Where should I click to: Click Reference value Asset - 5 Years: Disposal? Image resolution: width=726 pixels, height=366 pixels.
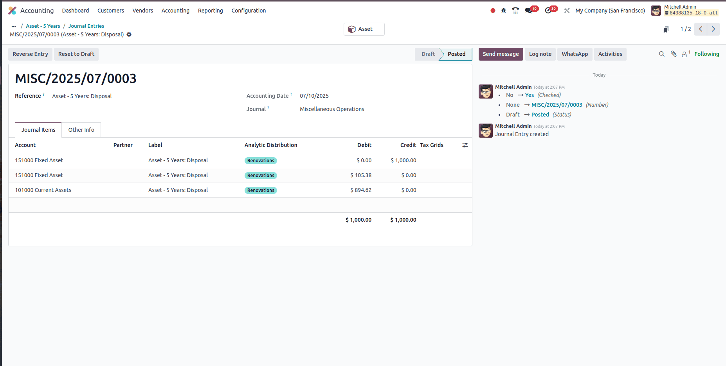(82, 96)
